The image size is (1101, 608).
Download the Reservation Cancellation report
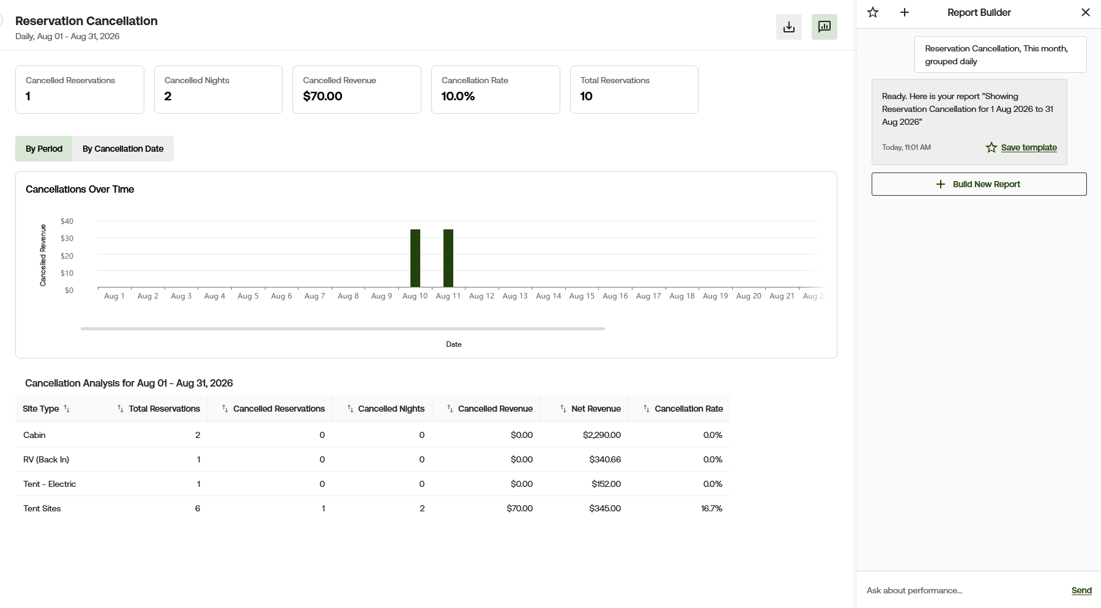point(789,27)
